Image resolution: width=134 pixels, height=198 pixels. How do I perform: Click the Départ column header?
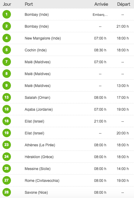[x=124, y=5]
